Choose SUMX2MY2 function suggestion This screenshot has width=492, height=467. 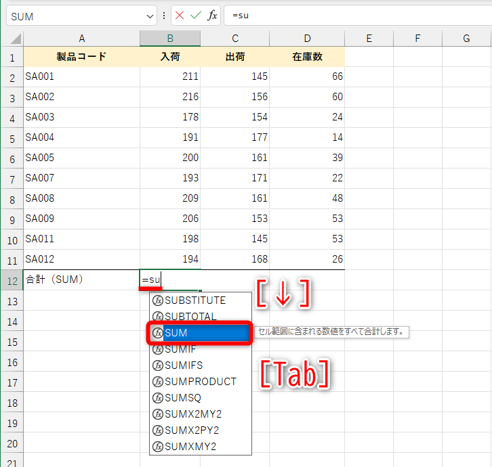click(201, 414)
